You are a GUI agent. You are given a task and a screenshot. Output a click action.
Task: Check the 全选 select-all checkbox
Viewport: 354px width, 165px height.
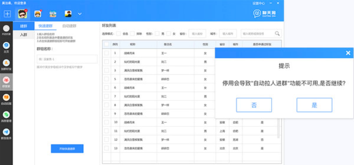coord(118,34)
